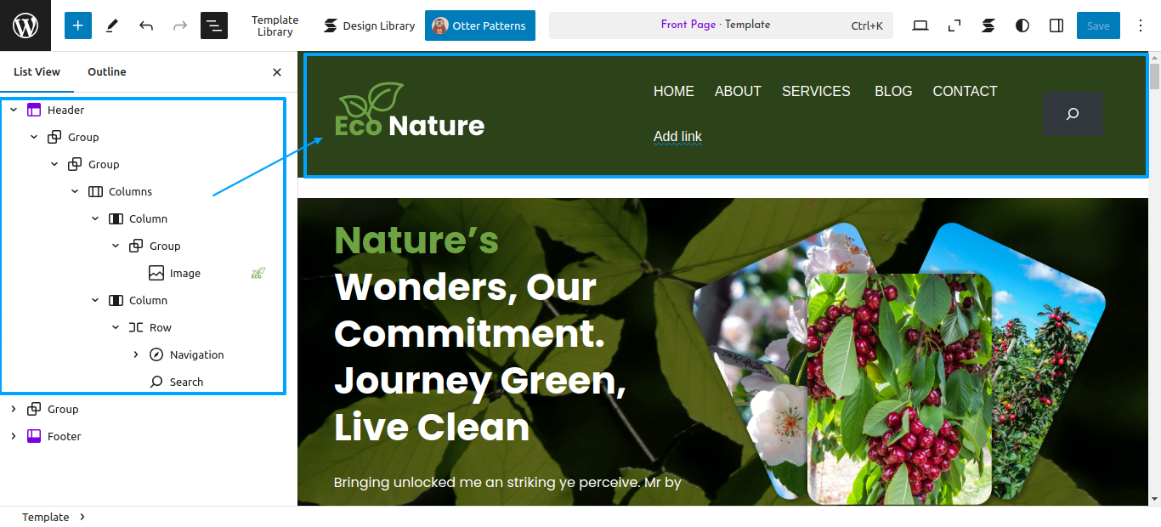
Task: Click the zoom out expand icon
Action: click(954, 25)
